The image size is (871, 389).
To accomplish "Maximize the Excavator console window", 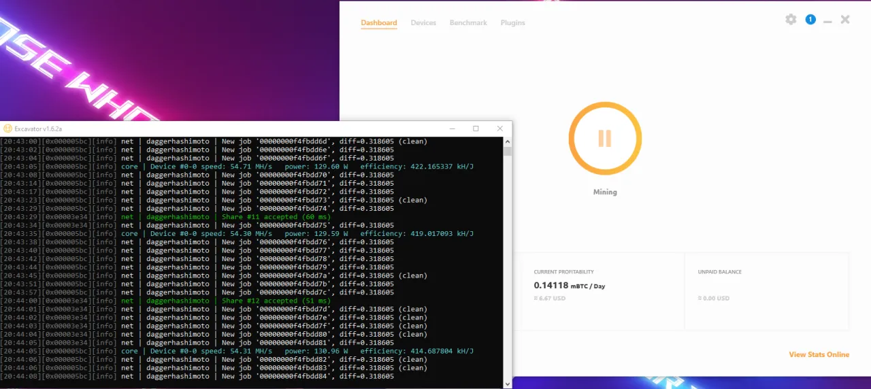I will [x=476, y=129].
